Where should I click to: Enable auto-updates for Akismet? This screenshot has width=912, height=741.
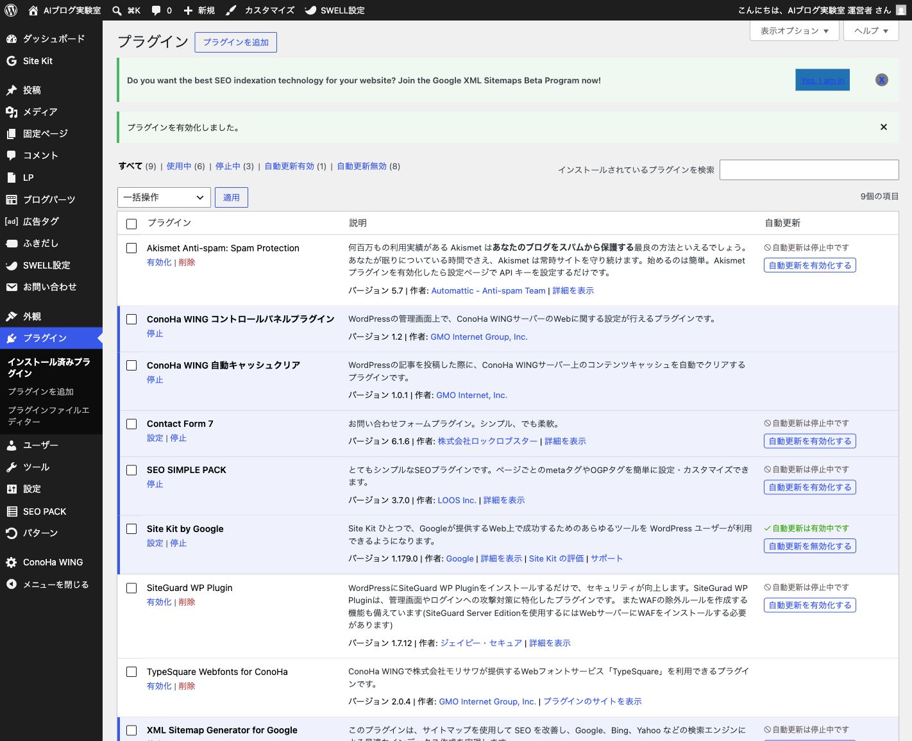click(810, 265)
